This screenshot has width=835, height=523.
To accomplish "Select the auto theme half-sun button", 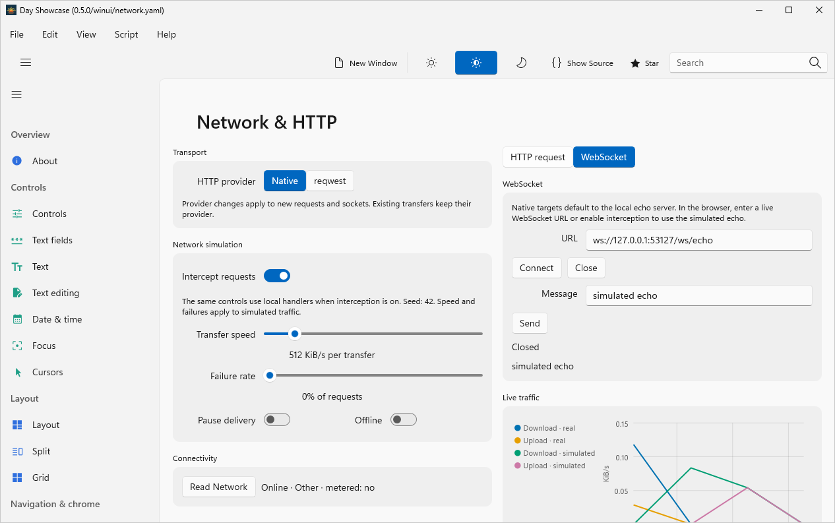I will tap(476, 63).
